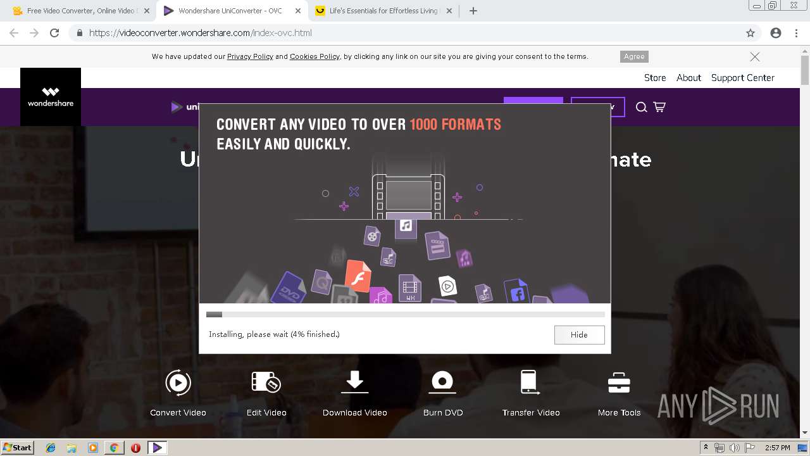Click the Edit Video label
The height and width of the screenshot is (456, 810).
pyautogui.click(x=266, y=412)
